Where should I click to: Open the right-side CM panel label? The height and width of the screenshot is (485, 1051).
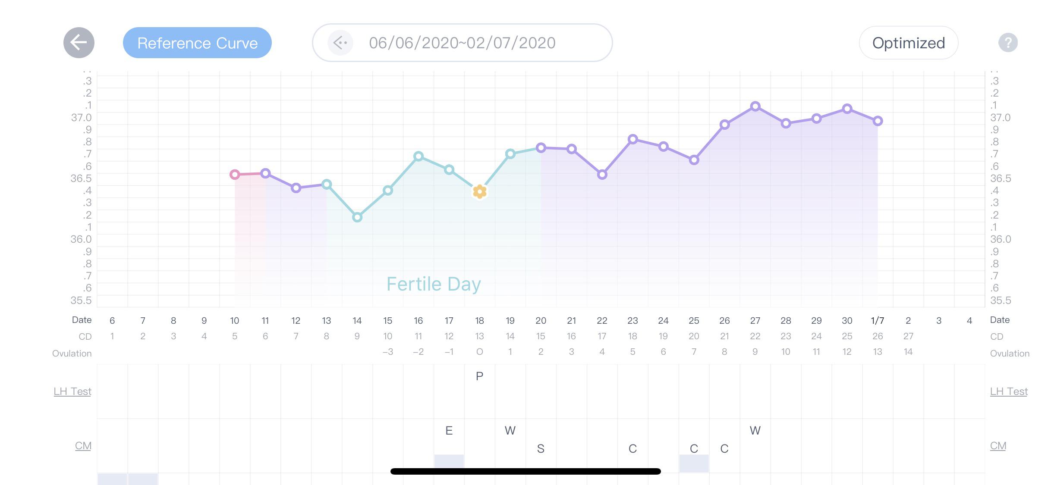click(998, 445)
